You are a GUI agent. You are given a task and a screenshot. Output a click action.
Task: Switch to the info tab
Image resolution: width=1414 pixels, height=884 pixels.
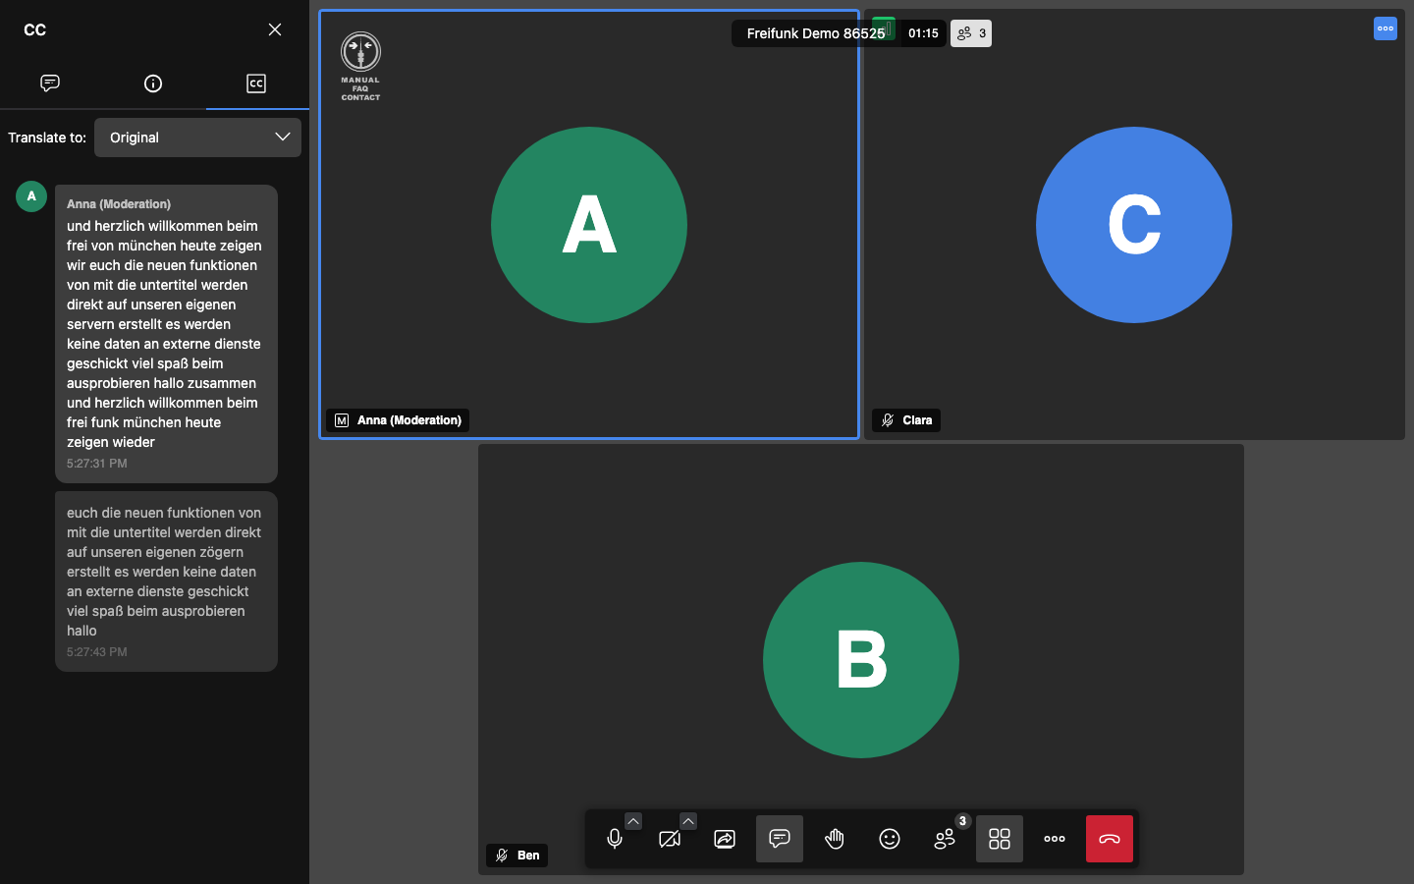(153, 83)
